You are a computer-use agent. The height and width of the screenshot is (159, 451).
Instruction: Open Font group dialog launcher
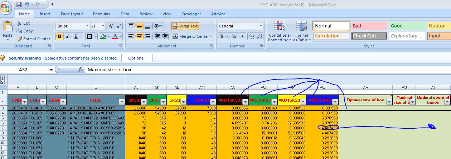(120, 46)
